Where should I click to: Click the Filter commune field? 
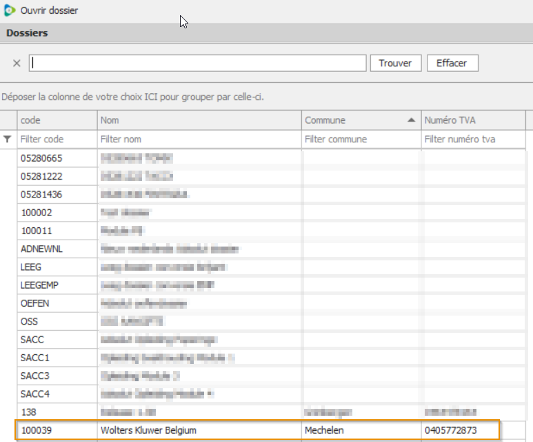click(x=361, y=140)
